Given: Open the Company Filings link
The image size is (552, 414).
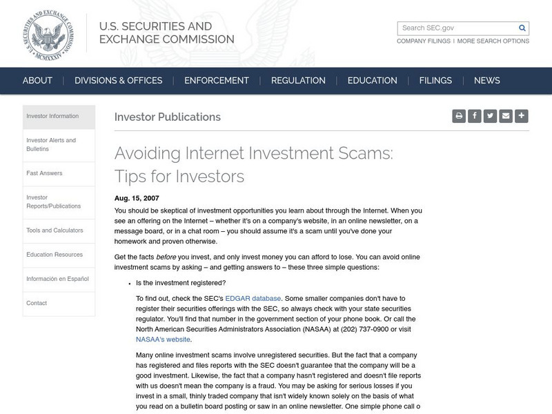Looking at the screenshot, I should tap(424, 41).
